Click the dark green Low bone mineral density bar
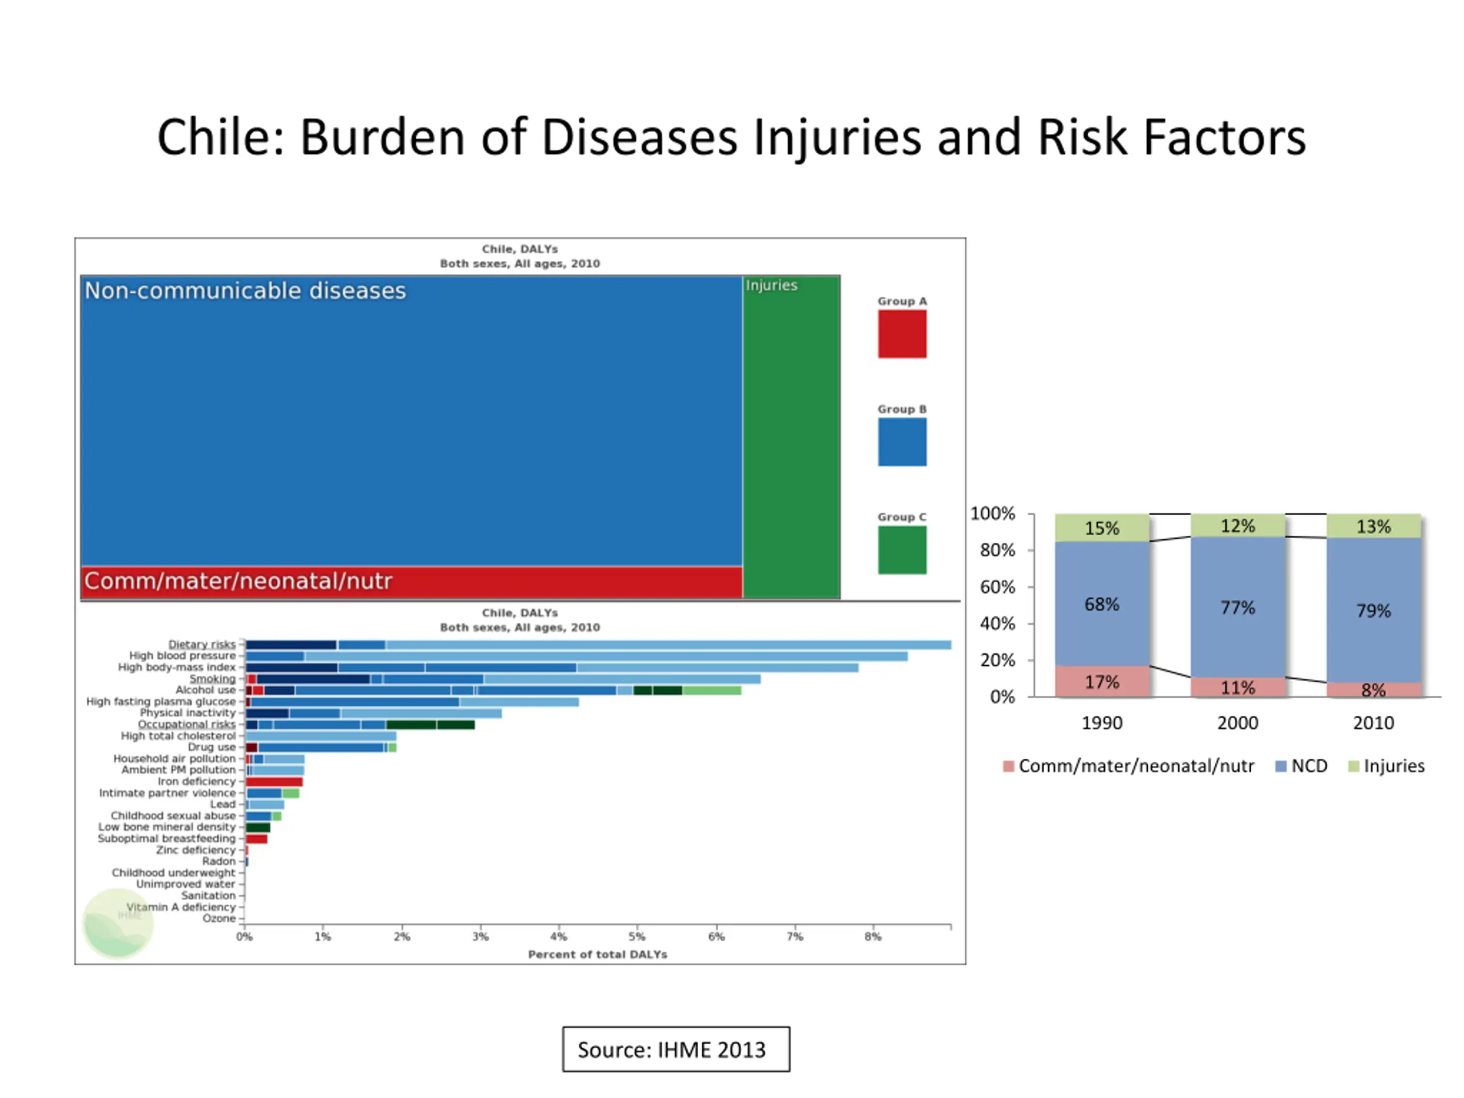 [258, 828]
